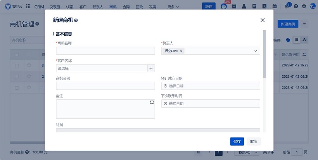Star the second table row

(29, 77)
